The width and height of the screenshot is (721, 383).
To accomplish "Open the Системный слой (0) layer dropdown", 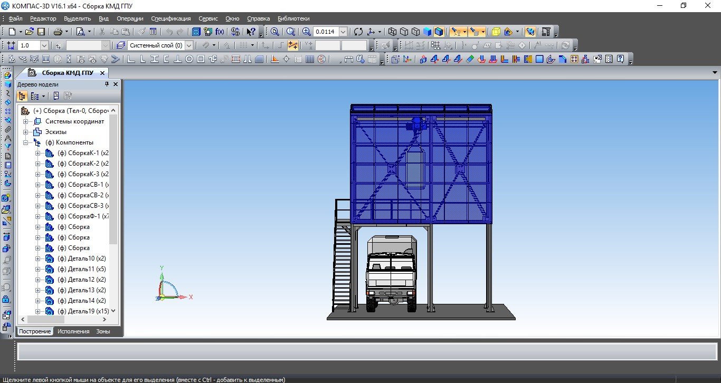I will click(189, 46).
